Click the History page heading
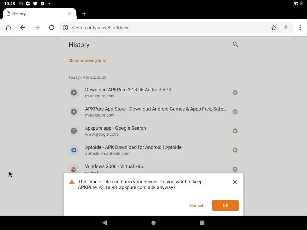Screen dimensions: 307x230 [79, 45]
